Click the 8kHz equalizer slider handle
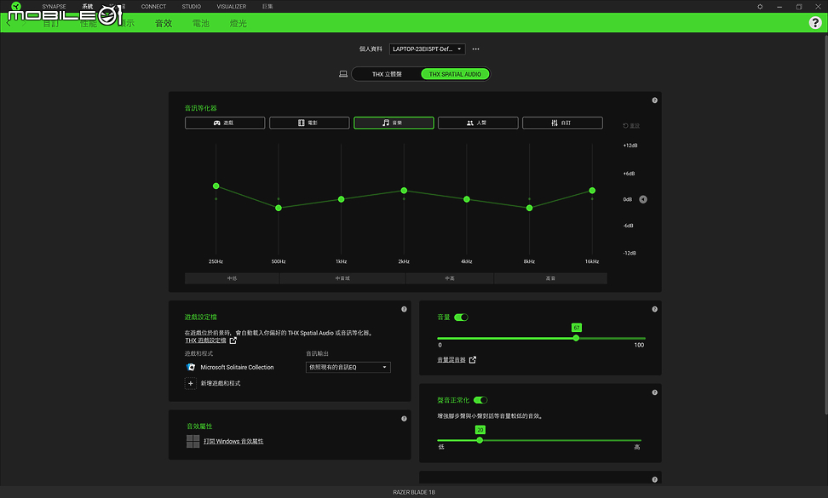Viewport: 828px width, 498px height. click(x=529, y=208)
